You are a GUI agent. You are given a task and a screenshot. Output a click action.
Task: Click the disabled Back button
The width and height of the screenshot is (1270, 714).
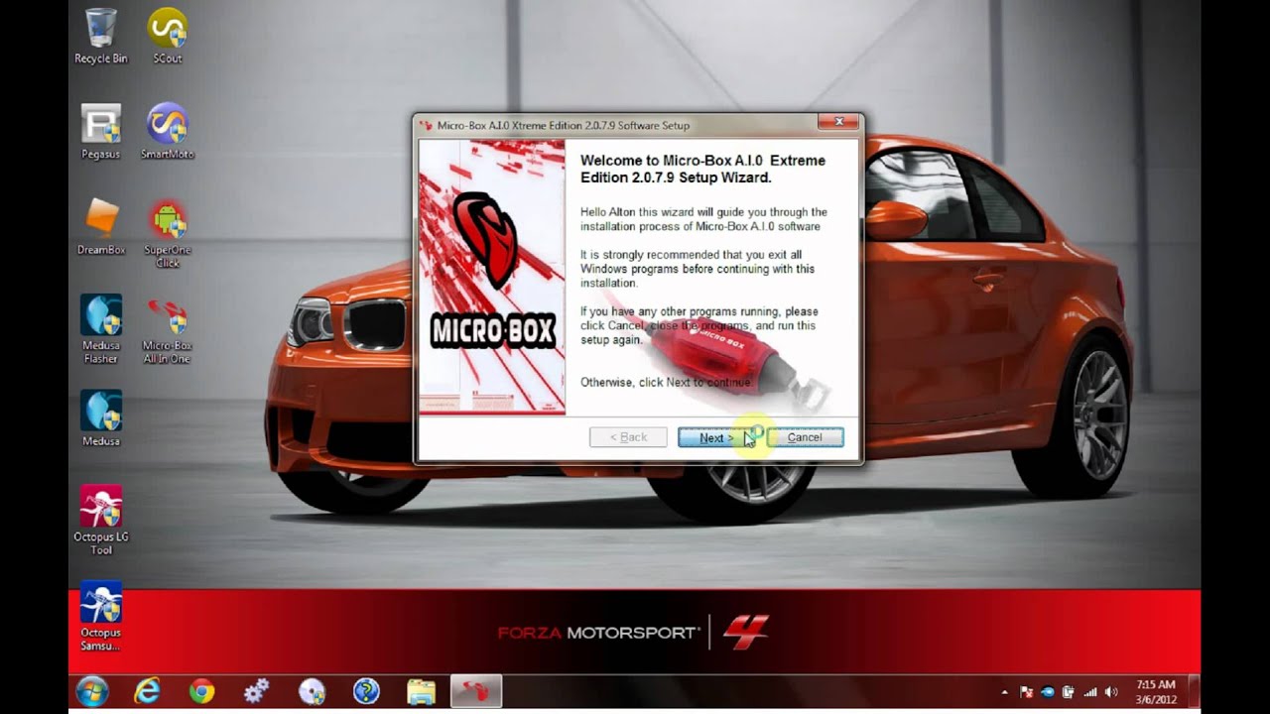pyautogui.click(x=628, y=437)
